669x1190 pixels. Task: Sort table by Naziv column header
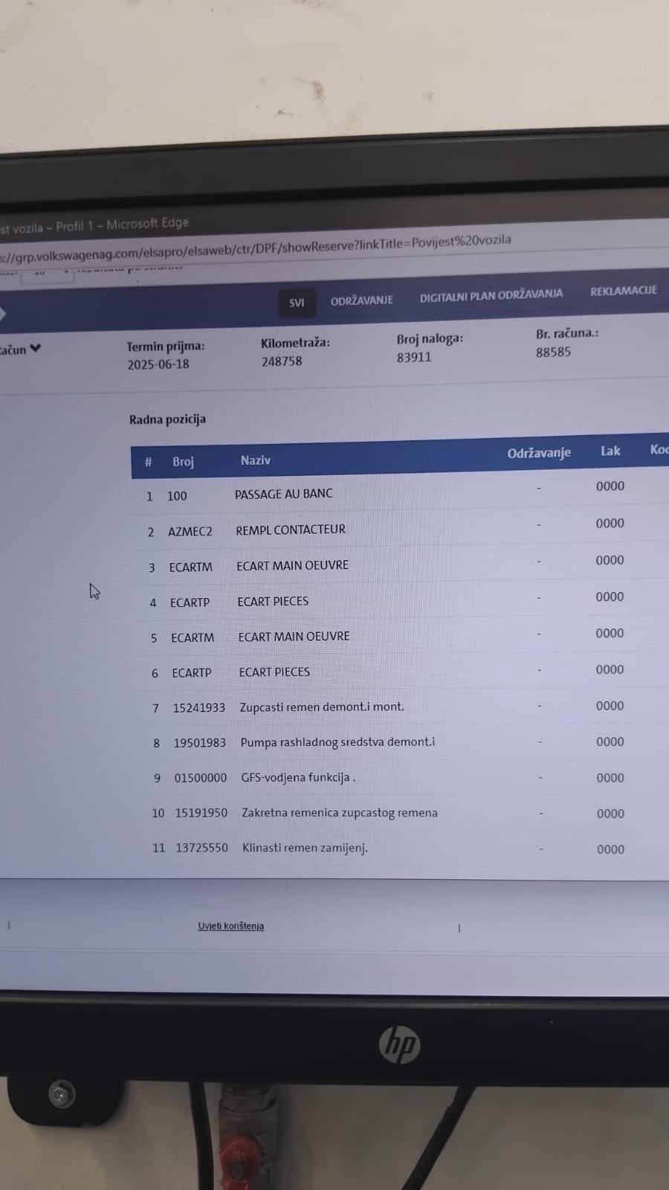[x=256, y=460]
